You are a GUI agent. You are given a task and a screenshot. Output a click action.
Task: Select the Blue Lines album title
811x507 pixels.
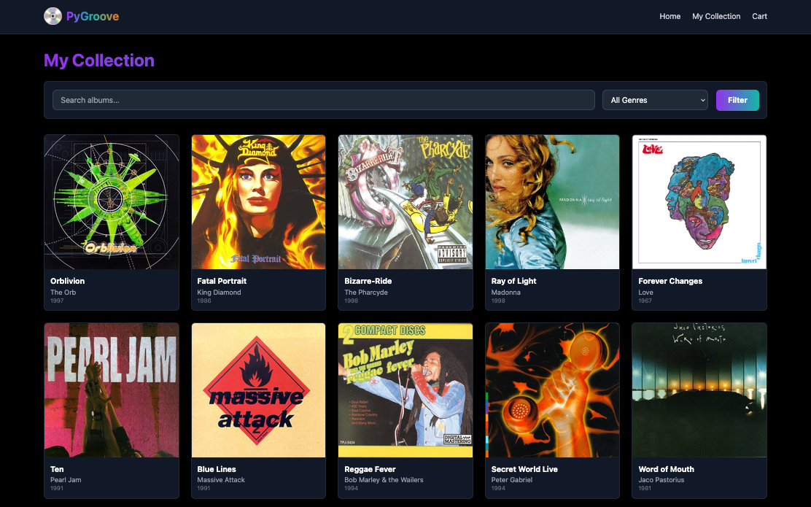tap(217, 469)
